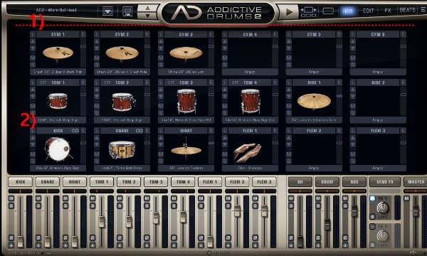Load next preset with down arrow

[147, 16]
